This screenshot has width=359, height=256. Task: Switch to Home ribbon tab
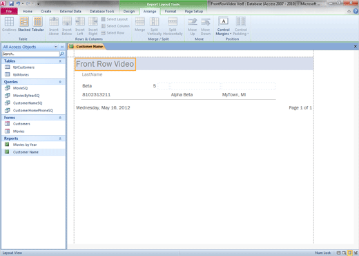[x=28, y=11]
